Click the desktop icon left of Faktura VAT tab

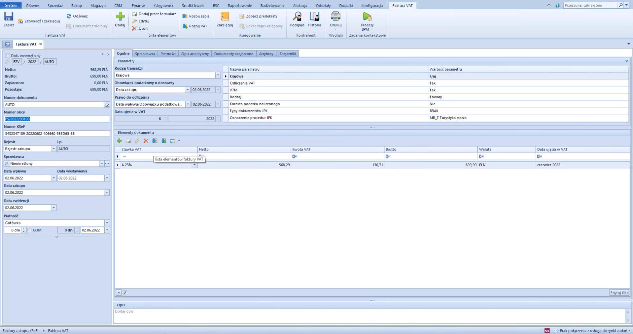tap(7, 44)
